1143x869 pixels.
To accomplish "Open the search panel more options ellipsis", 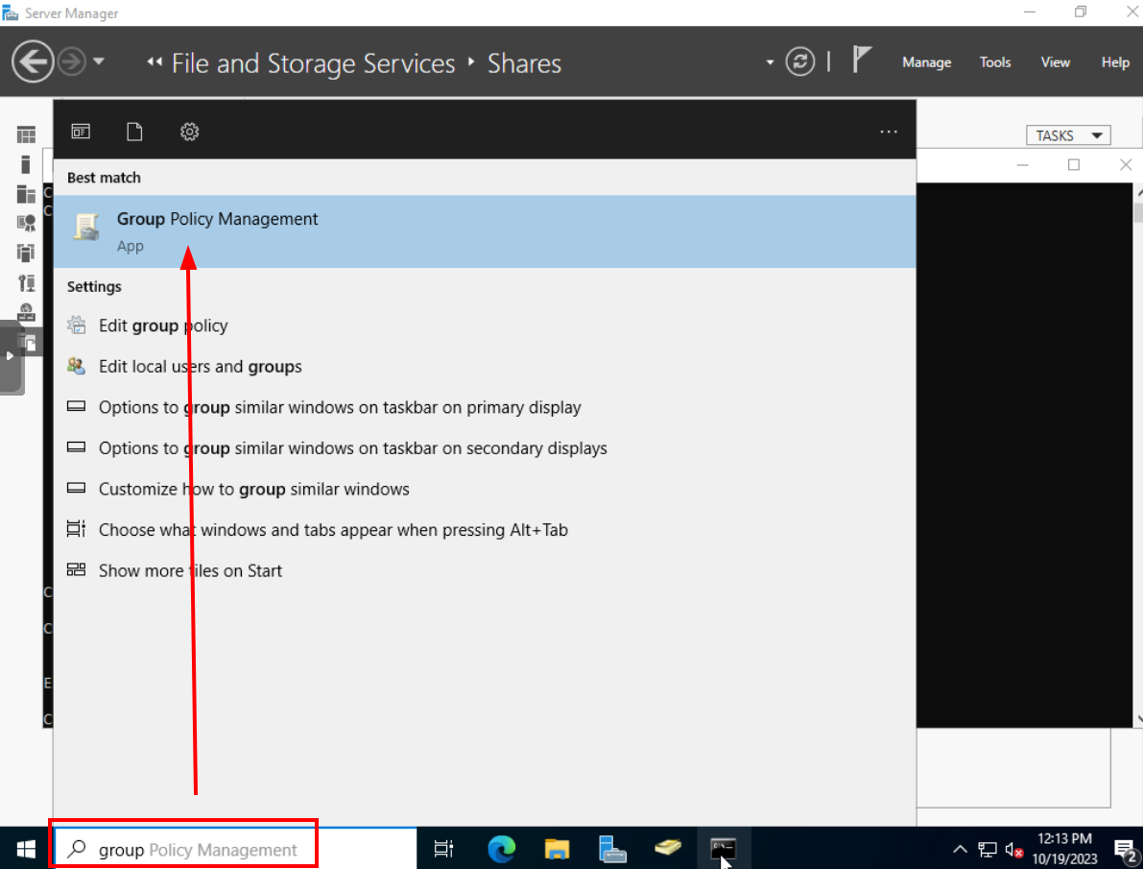I will coord(888,132).
